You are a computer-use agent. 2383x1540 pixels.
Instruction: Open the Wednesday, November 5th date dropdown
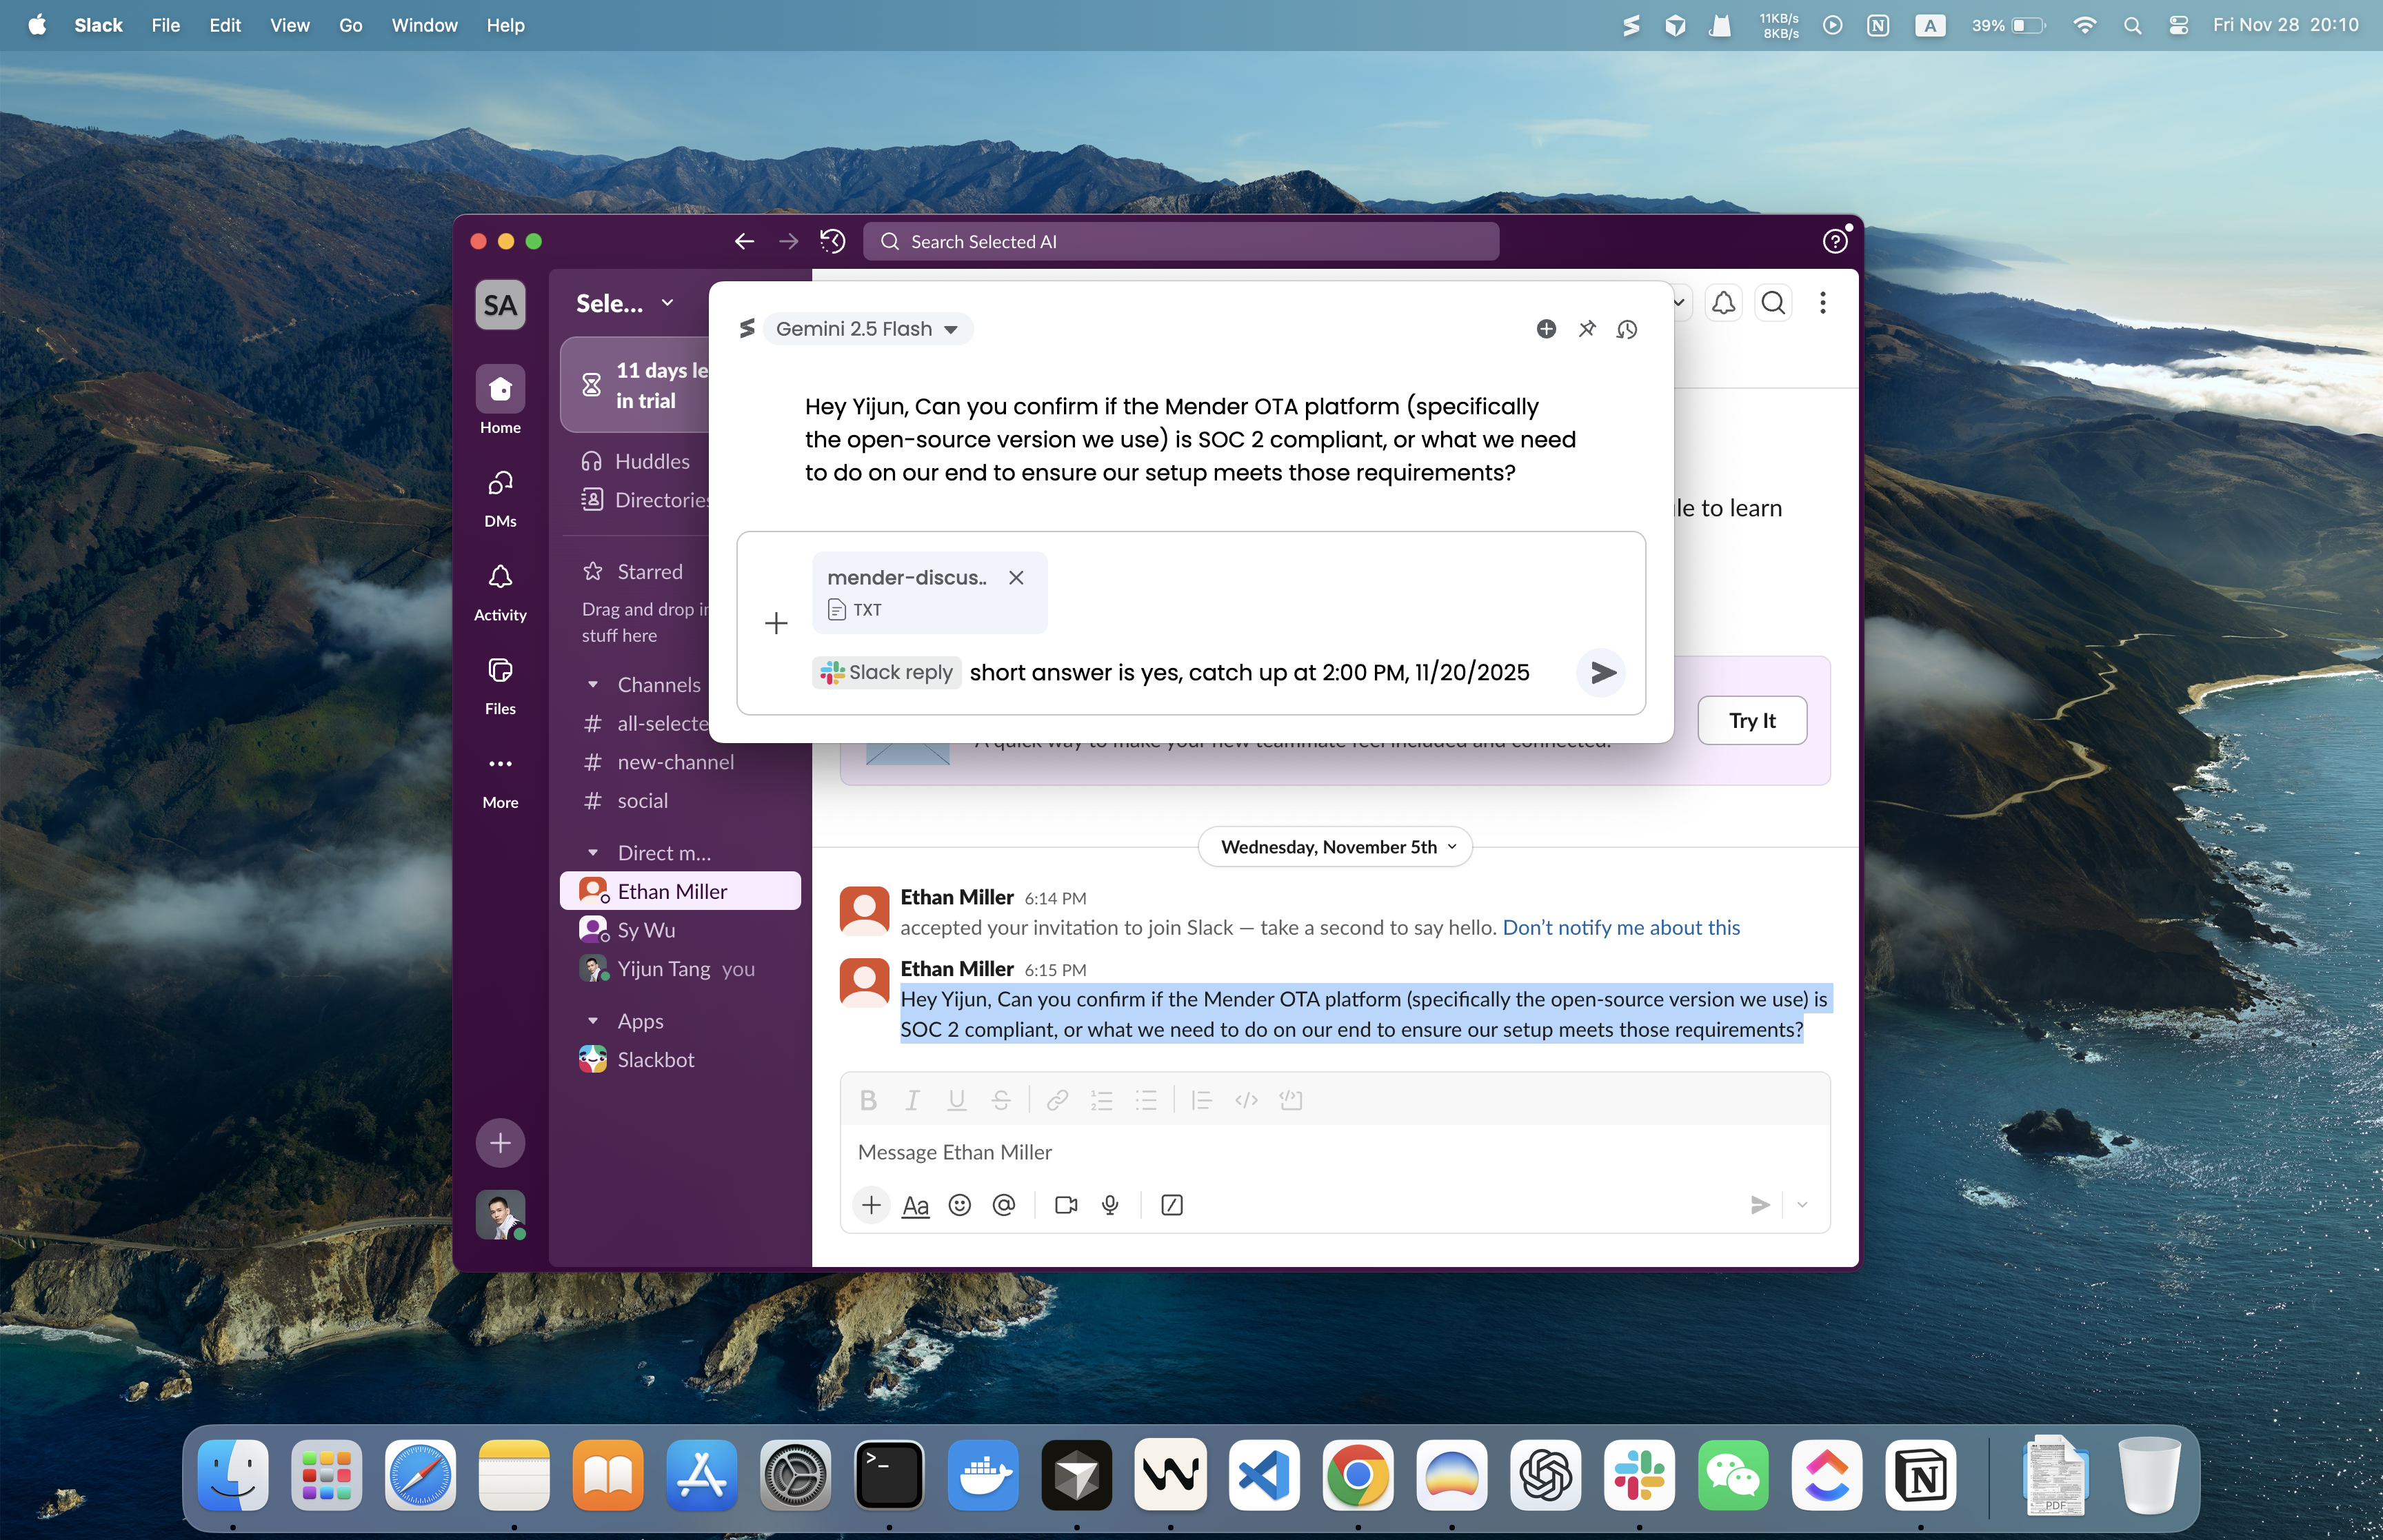coord(1335,847)
